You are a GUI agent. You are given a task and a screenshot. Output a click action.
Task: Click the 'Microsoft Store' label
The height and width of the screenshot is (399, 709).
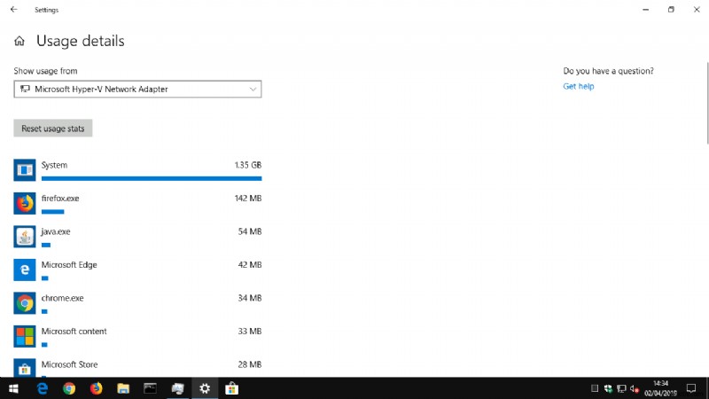point(70,364)
